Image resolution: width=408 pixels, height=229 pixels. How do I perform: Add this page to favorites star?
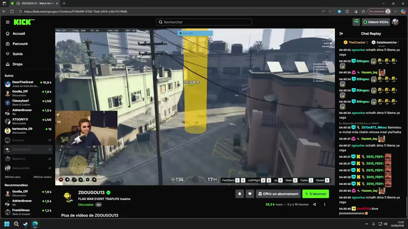330,11
